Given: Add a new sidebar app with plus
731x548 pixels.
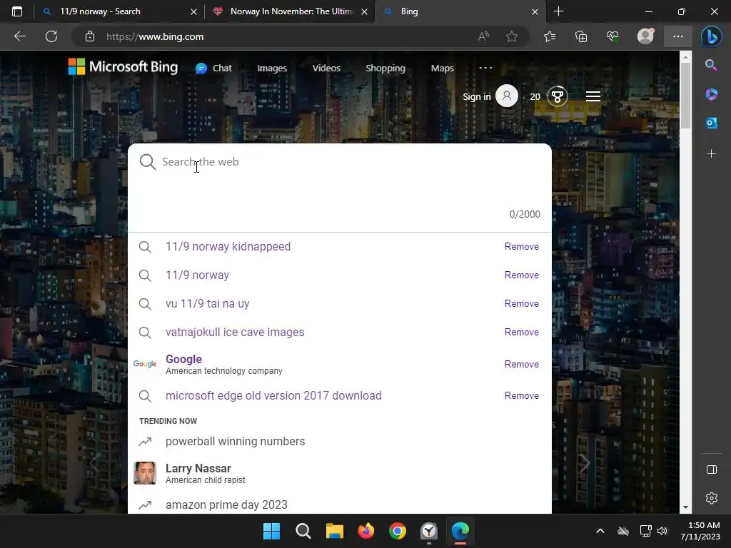Looking at the screenshot, I should 712,154.
